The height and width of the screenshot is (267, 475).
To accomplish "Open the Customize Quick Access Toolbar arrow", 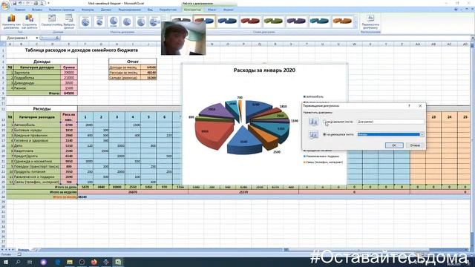I will click(48, 3).
